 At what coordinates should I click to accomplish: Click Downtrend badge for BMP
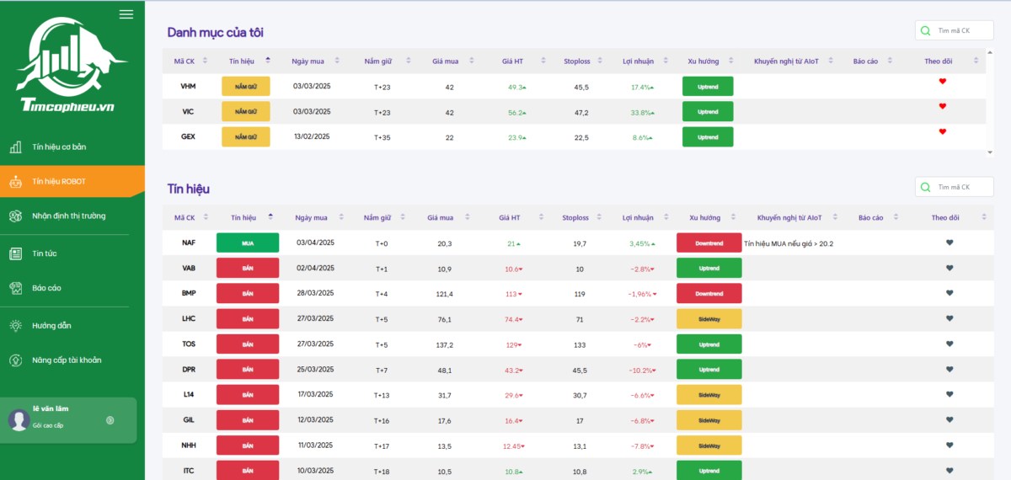coord(709,293)
